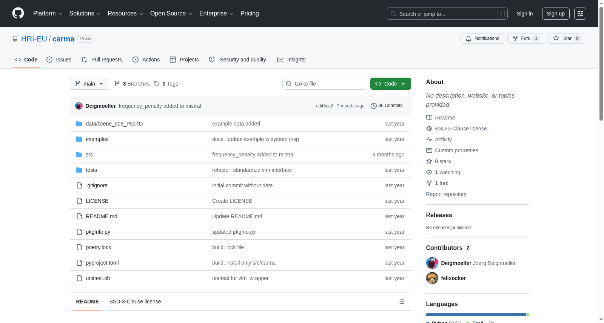604x323 pixels.
Task: Expand the Resources menu
Action: click(x=125, y=14)
